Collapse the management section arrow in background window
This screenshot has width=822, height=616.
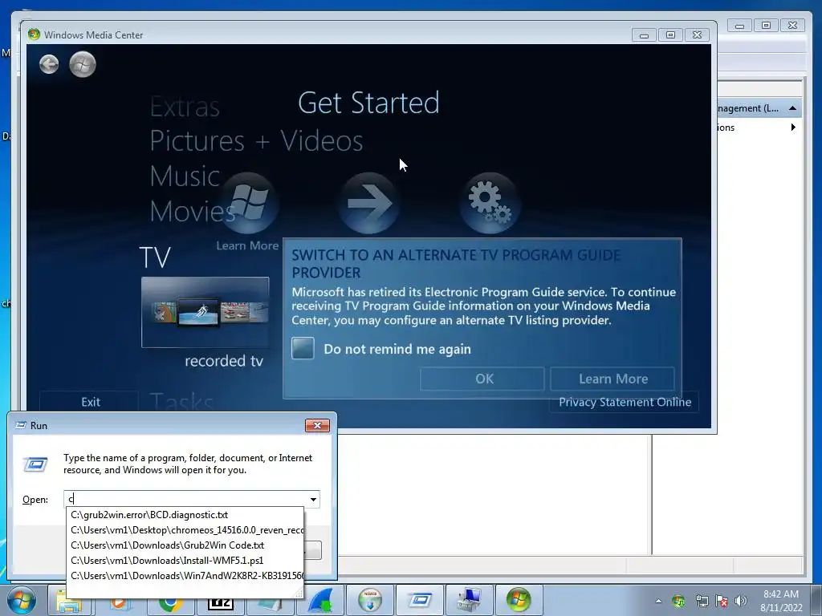792,108
